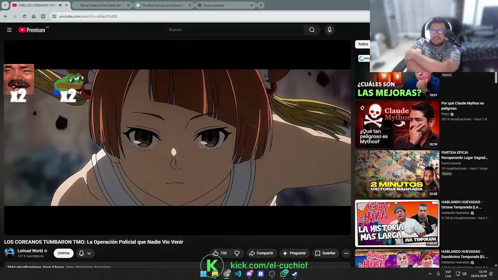Open File Explorer from taskbar
Viewport: 498px width, 280px height.
pos(215,274)
